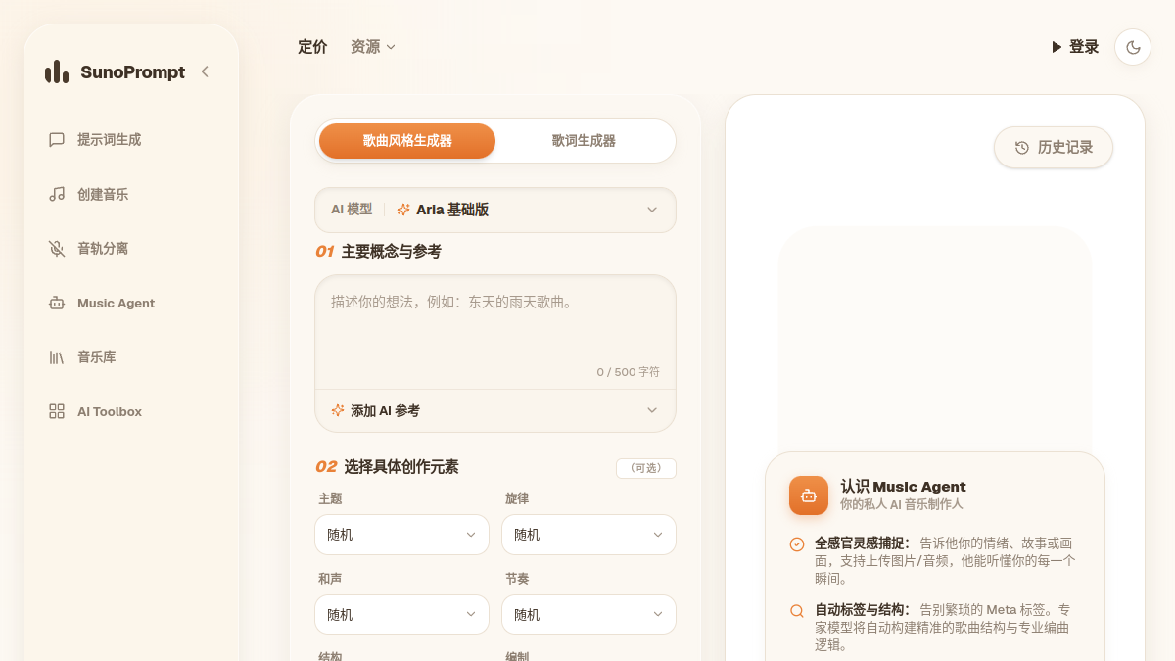This screenshot has width=1175, height=661.
Task: Click the search icon beside 自动标签与结构
Action: pos(797,611)
